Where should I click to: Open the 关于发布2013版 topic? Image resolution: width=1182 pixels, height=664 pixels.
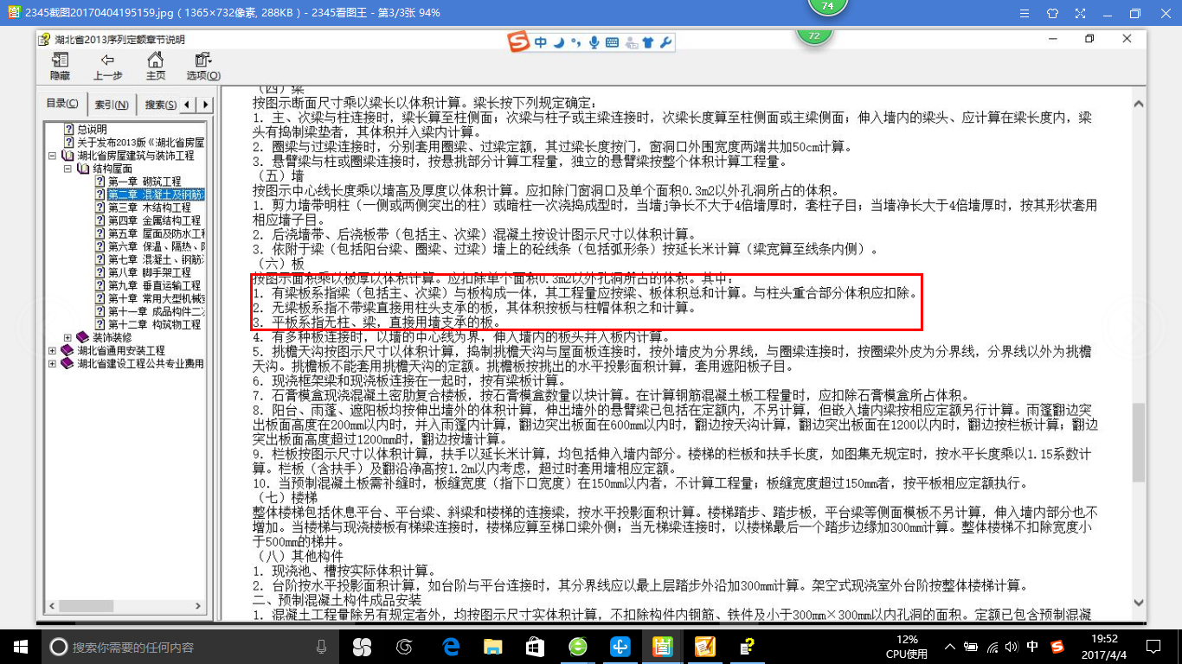[x=133, y=142]
